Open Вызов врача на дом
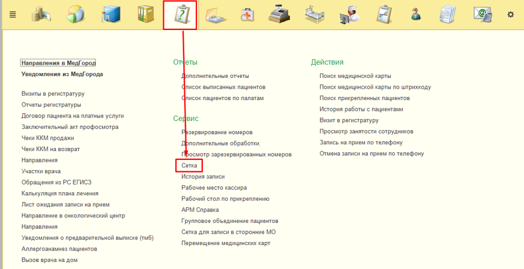This screenshot has width=524, height=269. (x=49, y=260)
